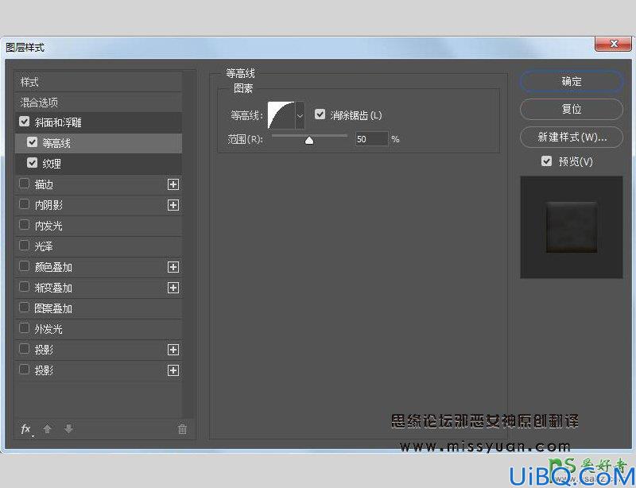Open the contour picker dropdown arrow

click(300, 115)
